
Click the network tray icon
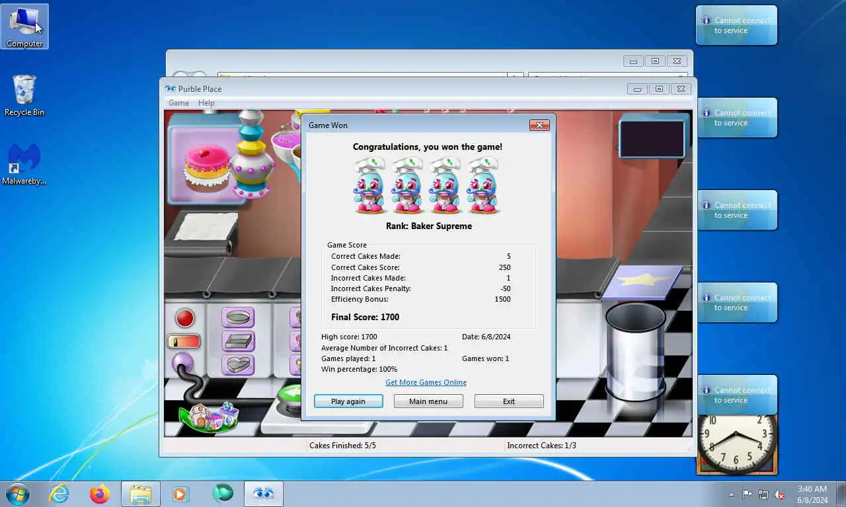(x=763, y=494)
